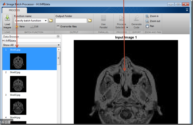The image size is (193, 125).
Task: Browse for Output Folder icon
Action: coord(90,21)
